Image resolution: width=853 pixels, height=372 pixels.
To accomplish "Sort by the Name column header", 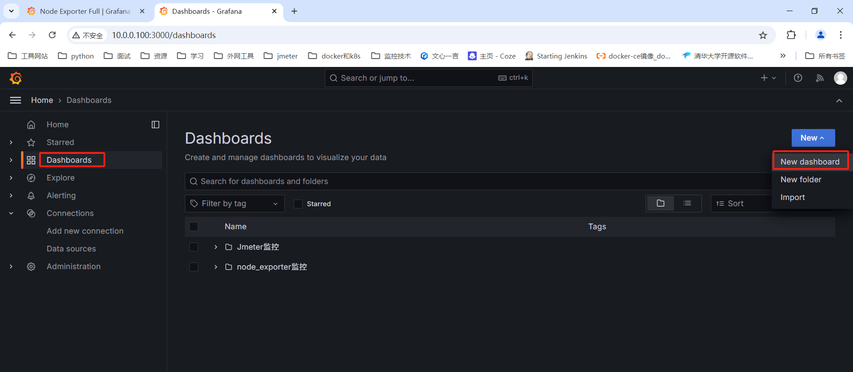I will tap(235, 227).
